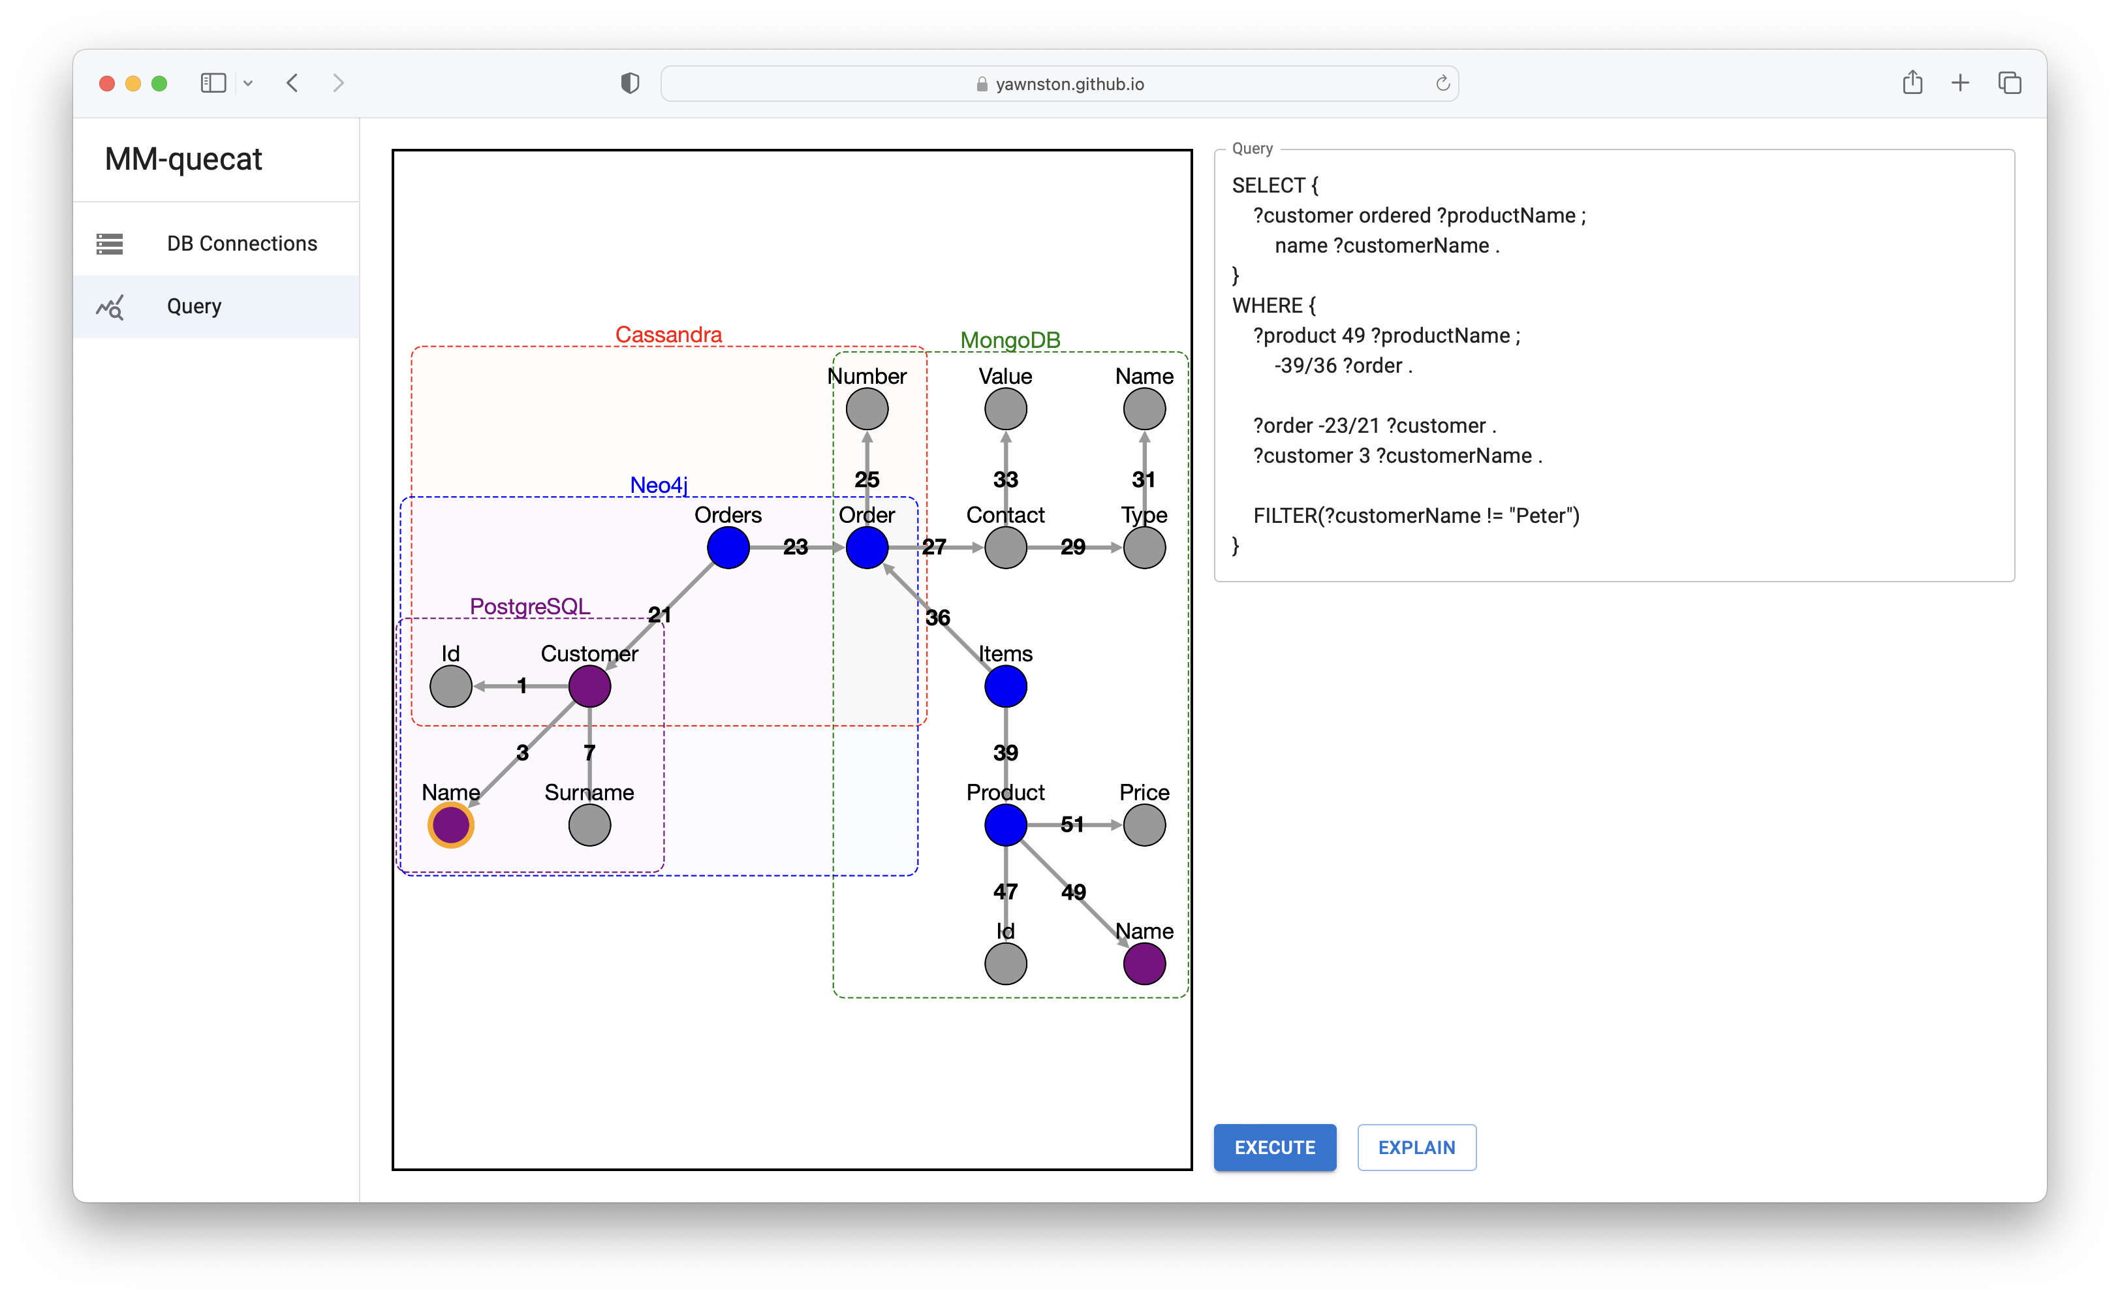
Task: Go back with the browser back arrow
Action: pyautogui.click(x=292, y=83)
